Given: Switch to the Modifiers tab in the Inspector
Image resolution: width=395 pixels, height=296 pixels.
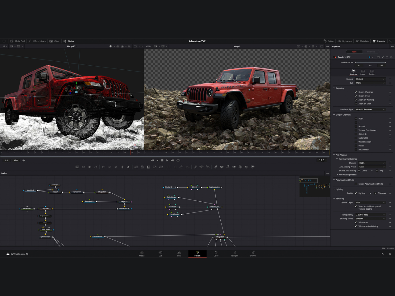Looking at the screenshot, I should click(371, 51).
